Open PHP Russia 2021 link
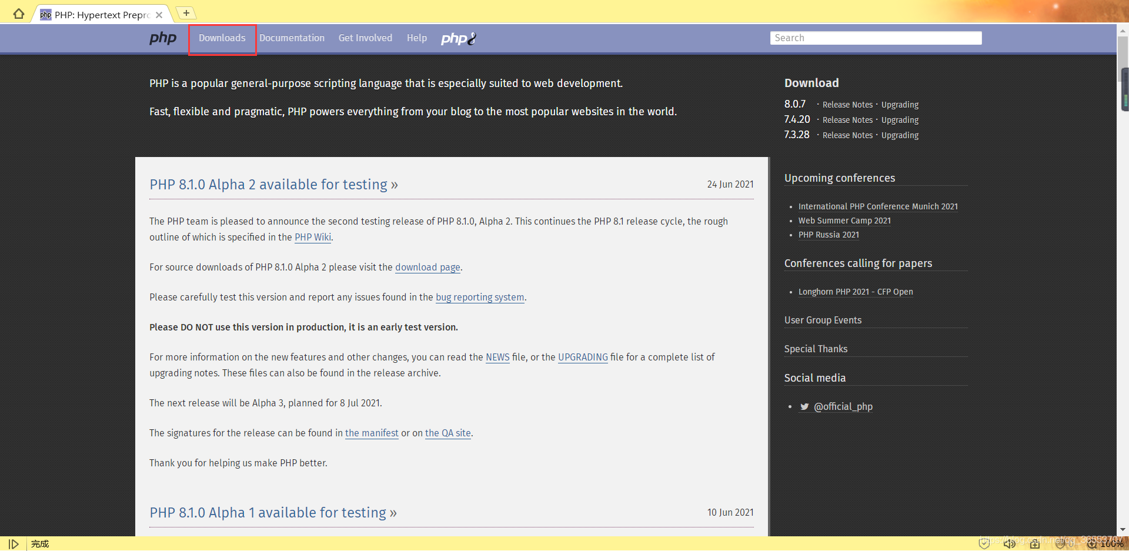The width and height of the screenshot is (1129, 551). [829, 235]
